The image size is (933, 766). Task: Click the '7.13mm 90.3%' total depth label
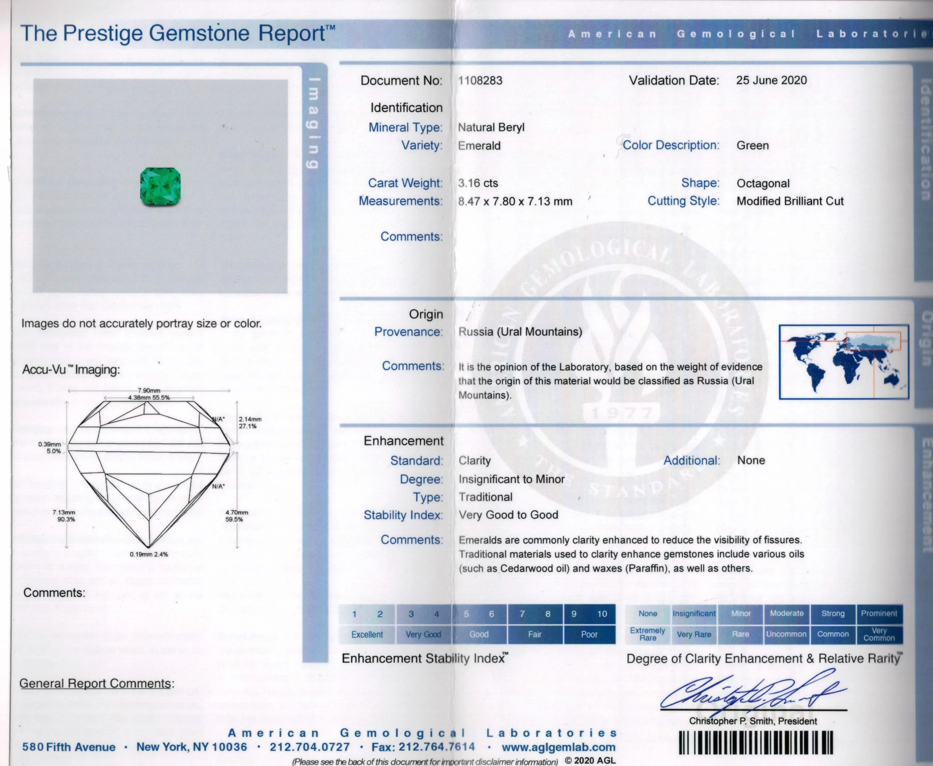pyautogui.click(x=64, y=516)
